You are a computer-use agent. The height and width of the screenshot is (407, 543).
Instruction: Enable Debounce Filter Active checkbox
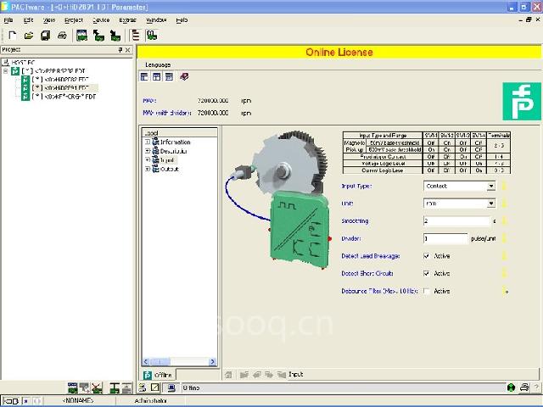pos(427,291)
